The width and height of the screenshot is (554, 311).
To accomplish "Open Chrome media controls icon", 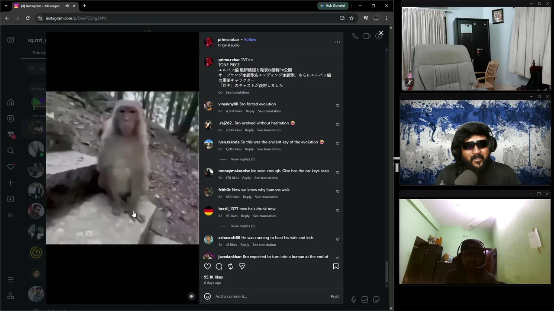I will [x=366, y=18].
